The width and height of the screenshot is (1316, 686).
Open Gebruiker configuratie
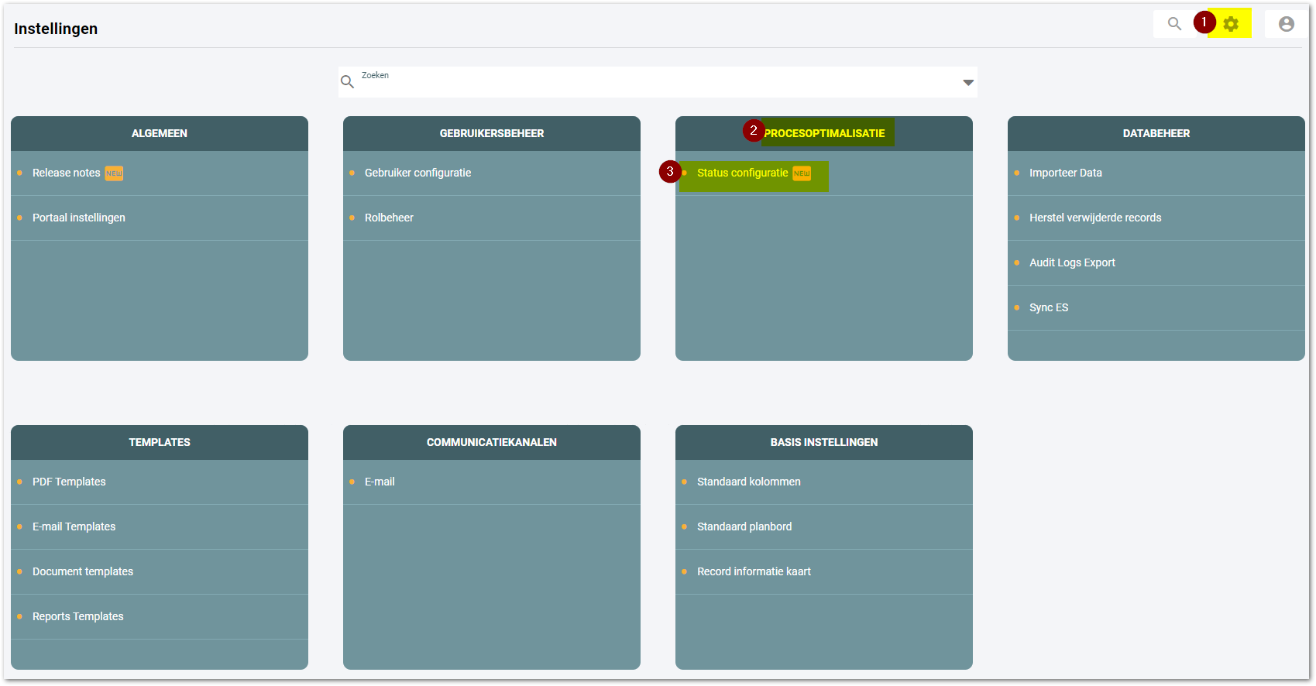[417, 173]
